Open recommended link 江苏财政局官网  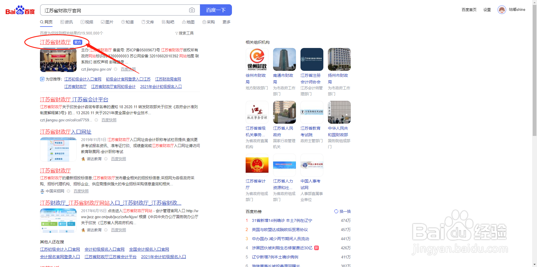168,79
